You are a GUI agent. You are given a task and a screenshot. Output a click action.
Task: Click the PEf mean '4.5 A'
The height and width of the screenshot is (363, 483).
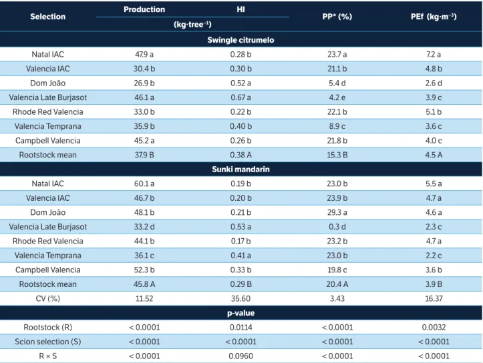pos(434,155)
